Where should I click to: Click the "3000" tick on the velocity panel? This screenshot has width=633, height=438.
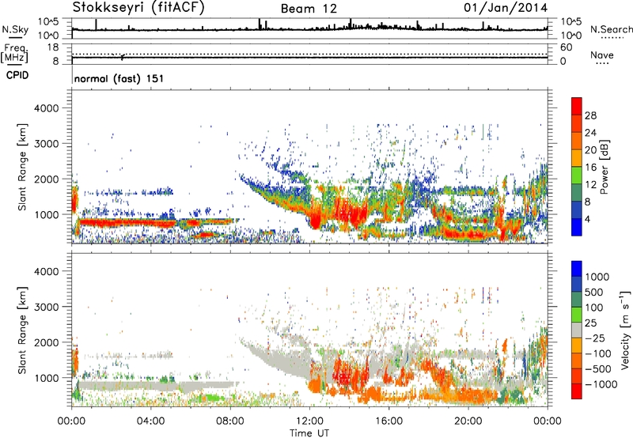click(47, 307)
